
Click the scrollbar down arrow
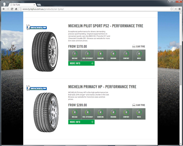coord(181,144)
